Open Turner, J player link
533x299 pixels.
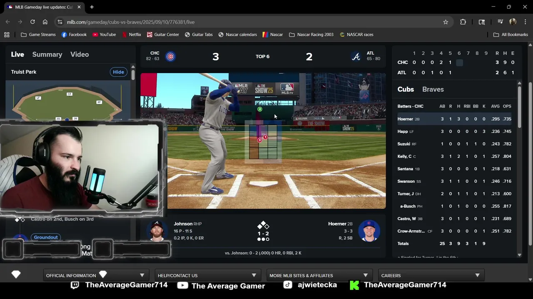pyautogui.click(x=406, y=194)
